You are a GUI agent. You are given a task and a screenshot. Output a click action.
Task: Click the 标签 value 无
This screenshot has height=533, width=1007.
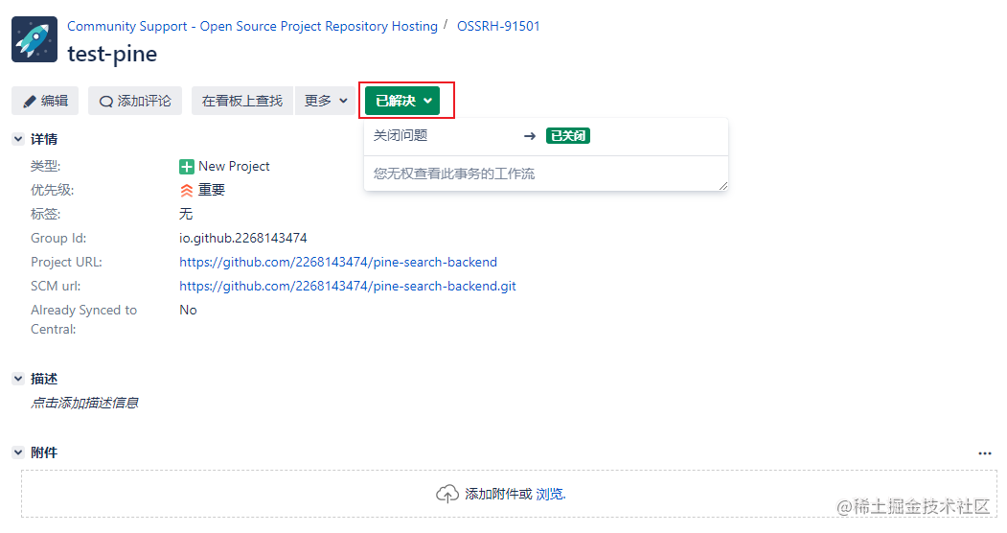pyautogui.click(x=186, y=214)
